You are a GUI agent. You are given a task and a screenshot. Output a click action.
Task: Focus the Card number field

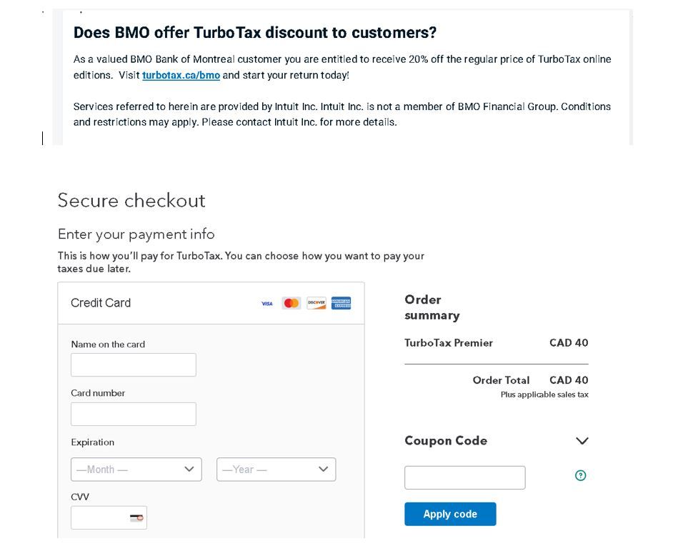click(133, 415)
